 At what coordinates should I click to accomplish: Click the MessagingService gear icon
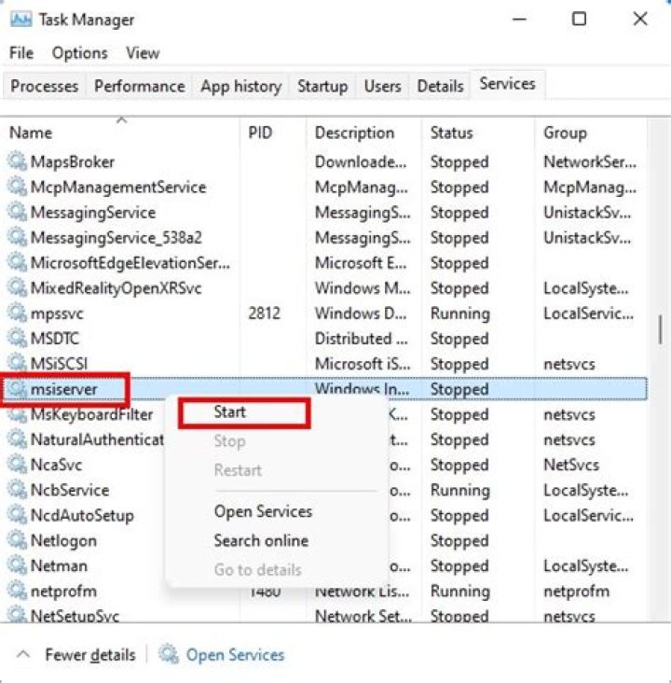pos(18,211)
